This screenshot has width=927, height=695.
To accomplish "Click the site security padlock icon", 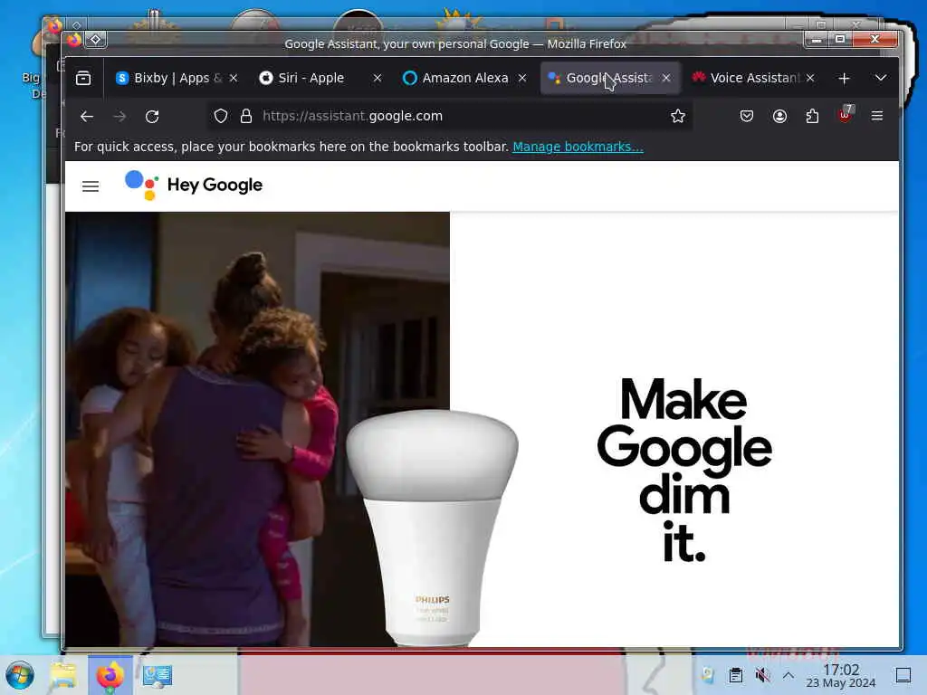I will [x=246, y=117].
